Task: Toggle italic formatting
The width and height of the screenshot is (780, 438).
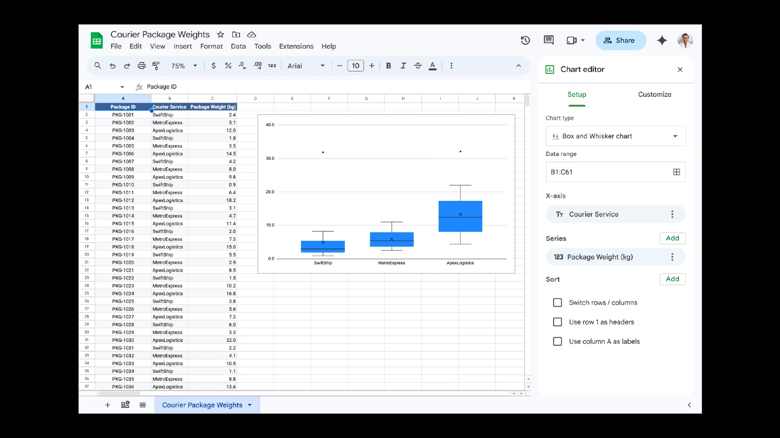Action: [403, 66]
